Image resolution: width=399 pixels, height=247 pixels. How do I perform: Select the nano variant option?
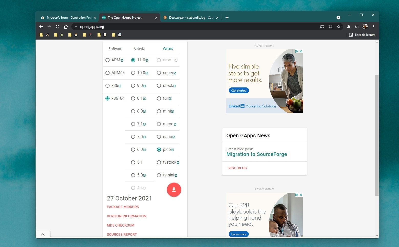coord(159,137)
